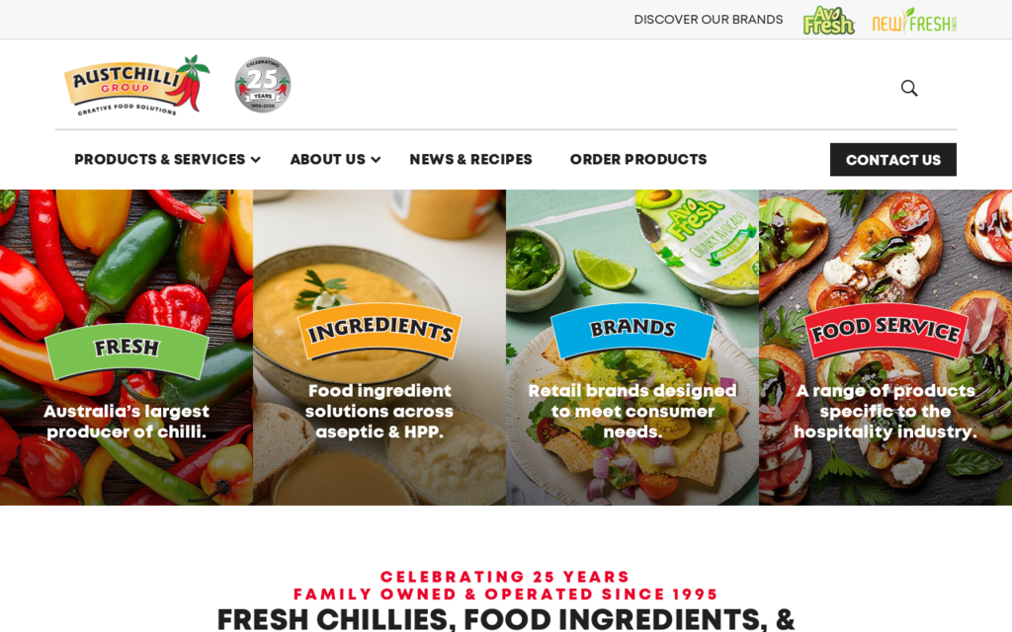This screenshot has height=632, width=1012.
Task: Select the green Fresh banner label
Action: [126, 349]
